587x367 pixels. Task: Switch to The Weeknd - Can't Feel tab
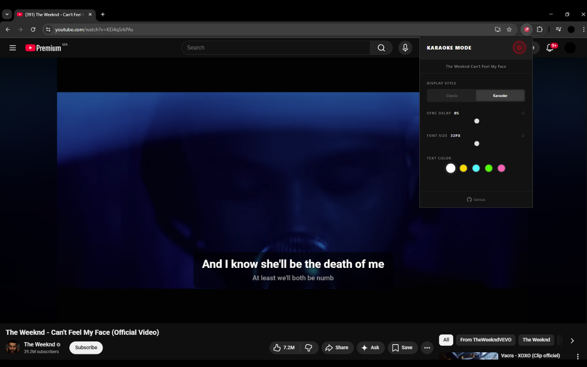click(54, 14)
